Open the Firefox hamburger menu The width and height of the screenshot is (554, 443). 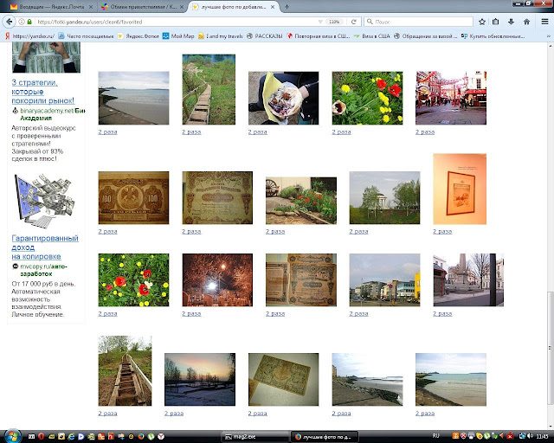tap(544, 22)
